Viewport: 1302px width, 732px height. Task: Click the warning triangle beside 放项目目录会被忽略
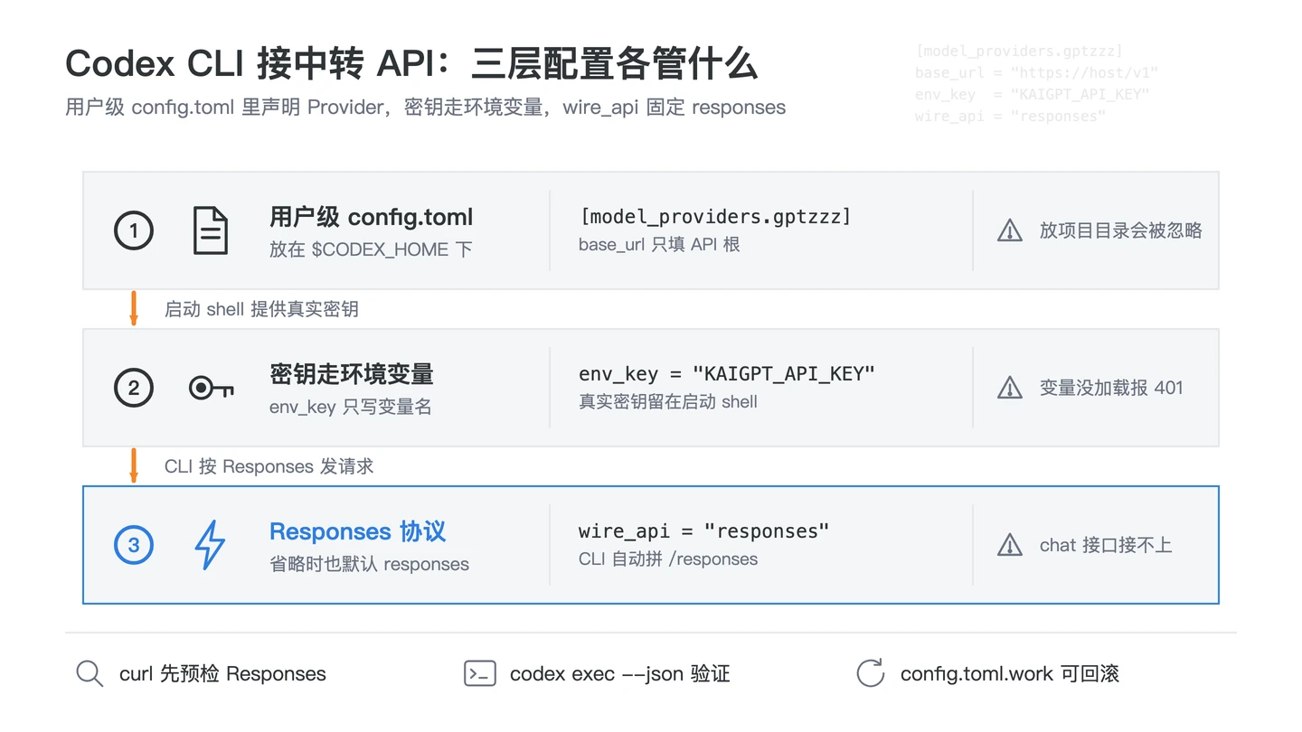[x=1009, y=231]
